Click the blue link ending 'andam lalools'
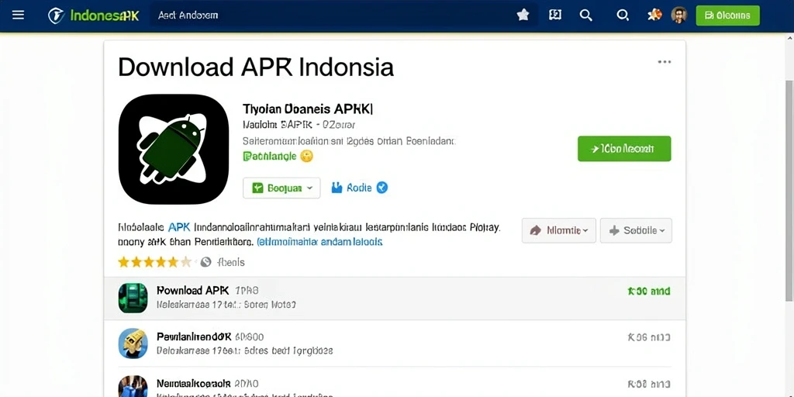The height and width of the screenshot is (397, 794). (x=319, y=242)
